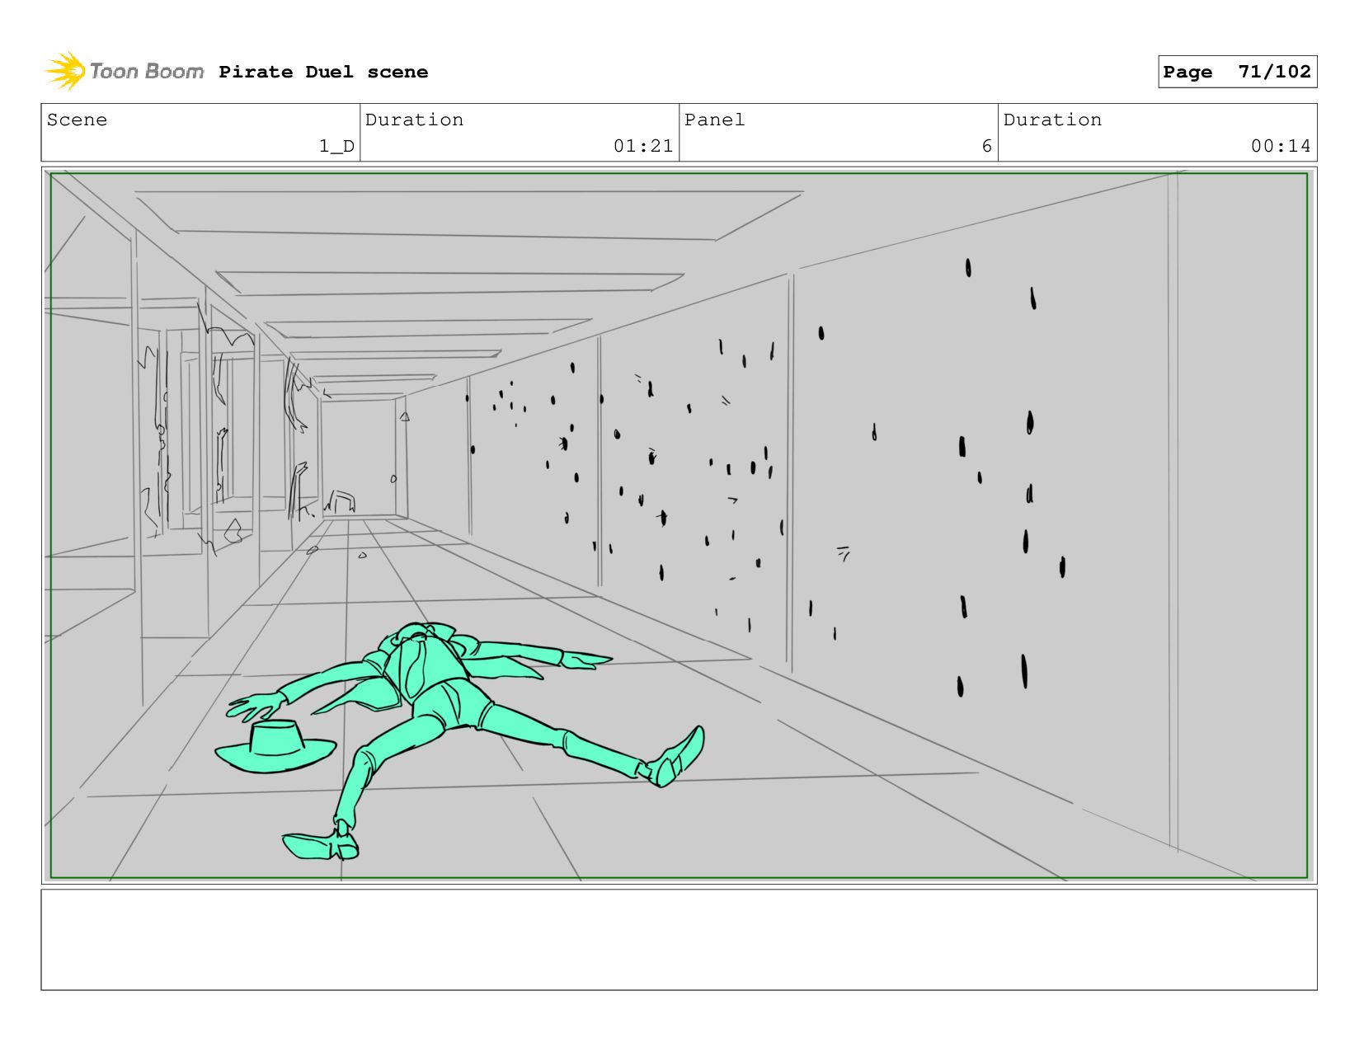
Task: Click scene duration value '01:21'
Action: [x=643, y=146]
